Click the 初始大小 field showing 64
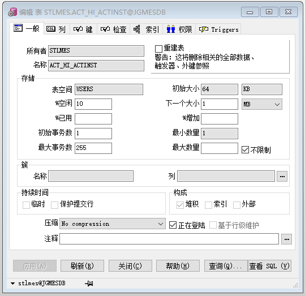Screen dimensions: 305x296 point(220,89)
